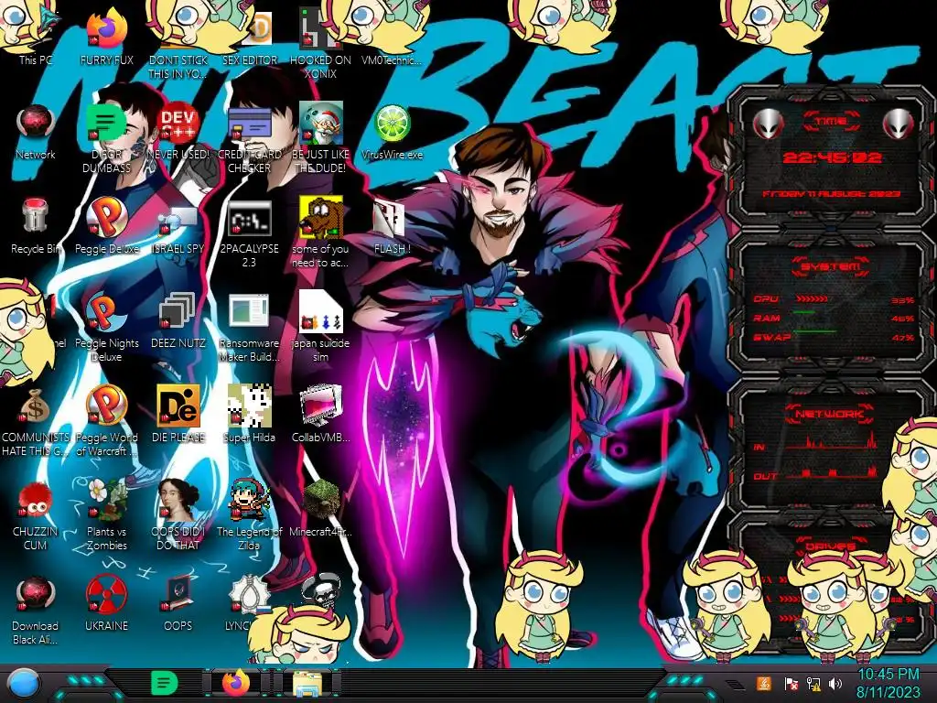Open BE JUST LIKE THE DUDE! shortcut

(x=320, y=139)
